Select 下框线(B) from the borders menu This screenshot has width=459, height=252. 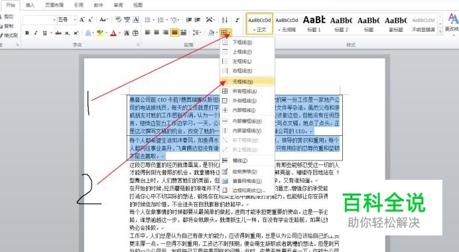pyautogui.click(x=247, y=42)
